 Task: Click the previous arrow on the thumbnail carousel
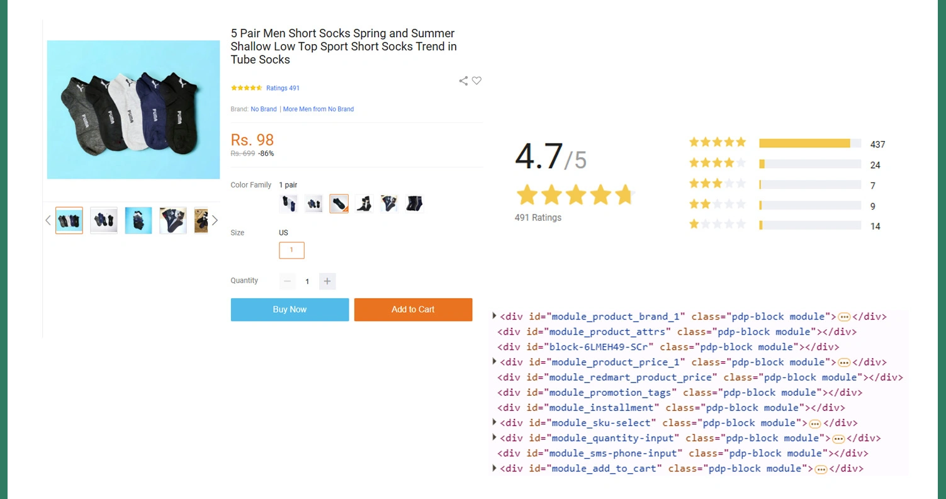tap(48, 220)
